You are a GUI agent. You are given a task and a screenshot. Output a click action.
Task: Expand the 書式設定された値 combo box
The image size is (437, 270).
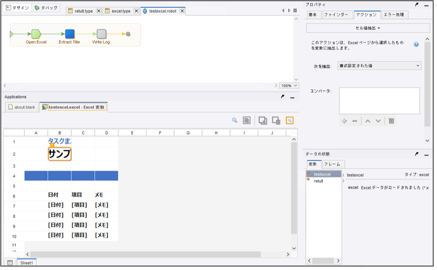[x=380, y=66]
